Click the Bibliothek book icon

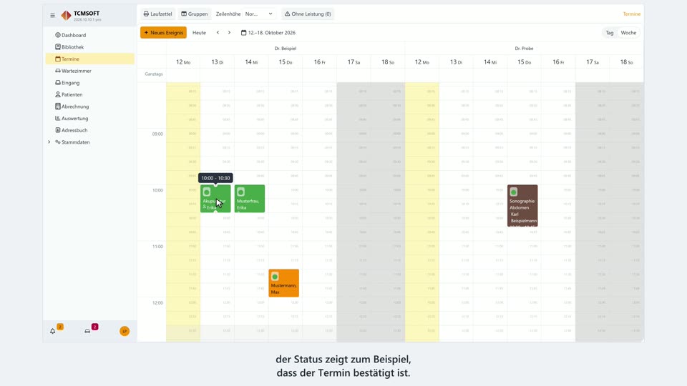pyautogui.click(x=58, y=47)
